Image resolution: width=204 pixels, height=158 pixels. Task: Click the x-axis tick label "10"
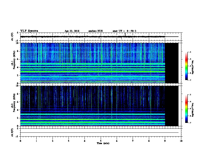coord(181,141)
